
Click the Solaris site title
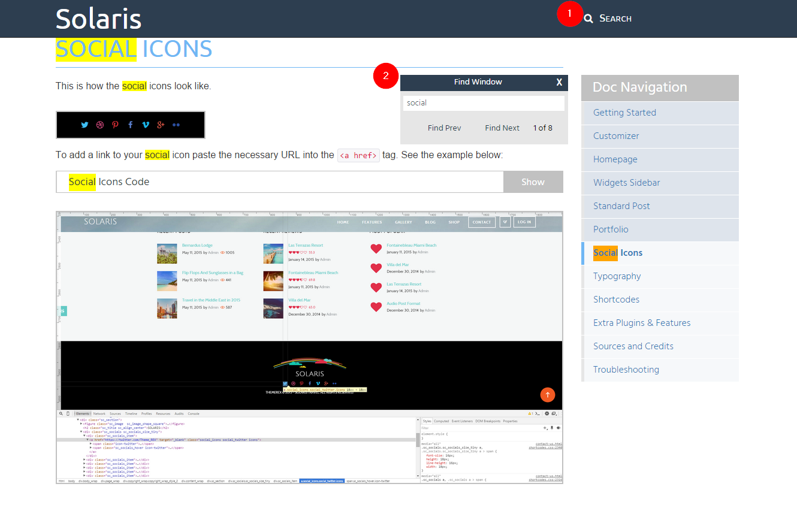pos(98,19)
